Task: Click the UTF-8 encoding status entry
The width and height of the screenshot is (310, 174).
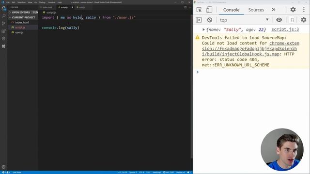Action: pyautogui.click(x=141, y=173)
